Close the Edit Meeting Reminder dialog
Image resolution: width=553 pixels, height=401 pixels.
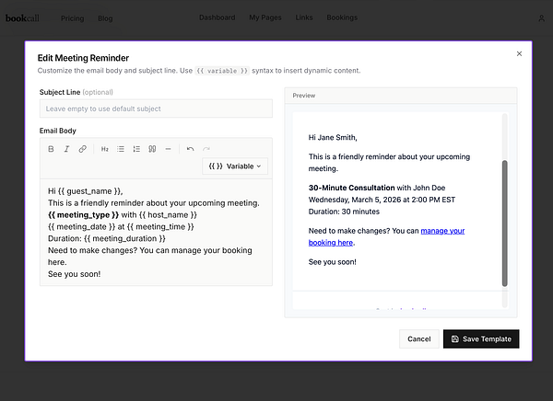[519, 54]
